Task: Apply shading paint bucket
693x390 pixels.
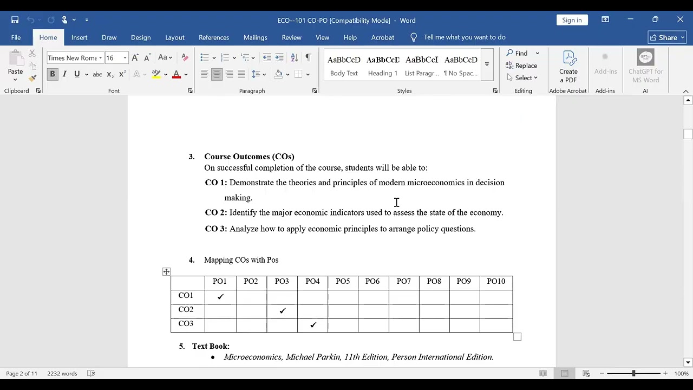Action: pyautogui.click(x=278, y=74)
